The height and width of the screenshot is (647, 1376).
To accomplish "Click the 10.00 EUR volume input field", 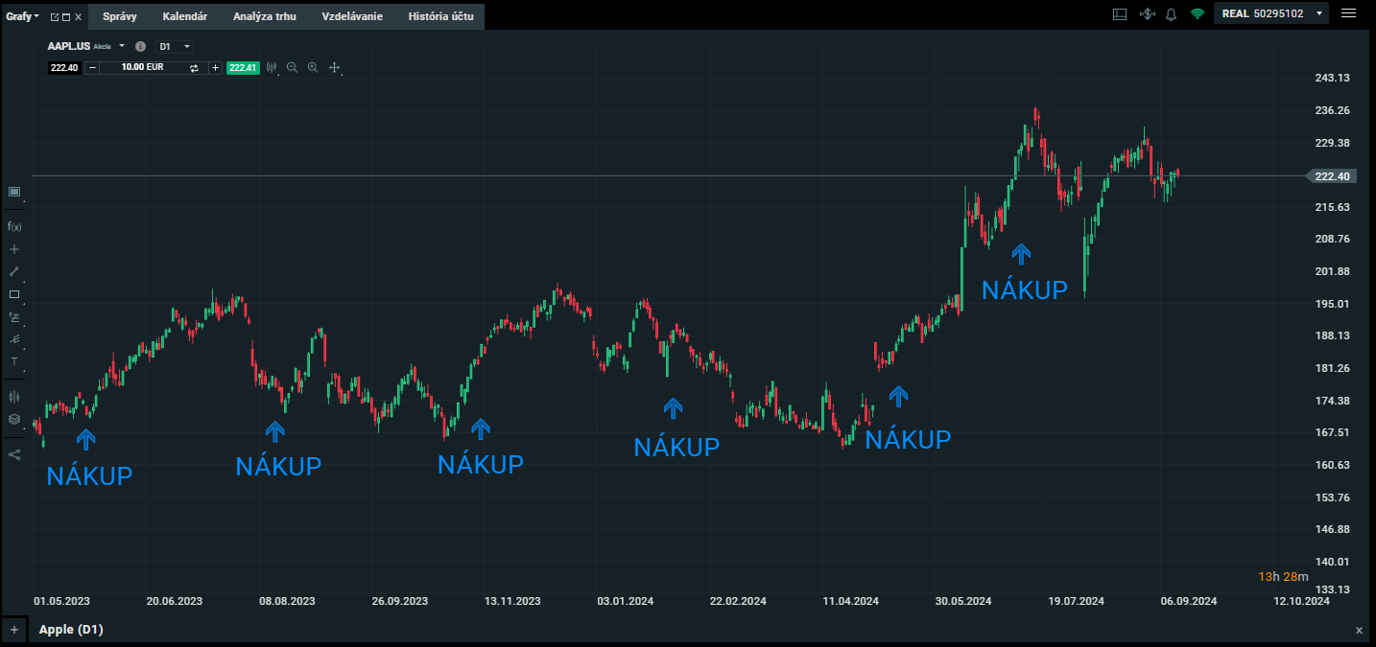I will (143, 68).
